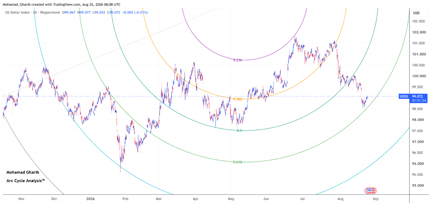Click the Jul label on the time axis
Image resolution: width=432 pixels, height=205 pixels.
click(x=303, y=198)
